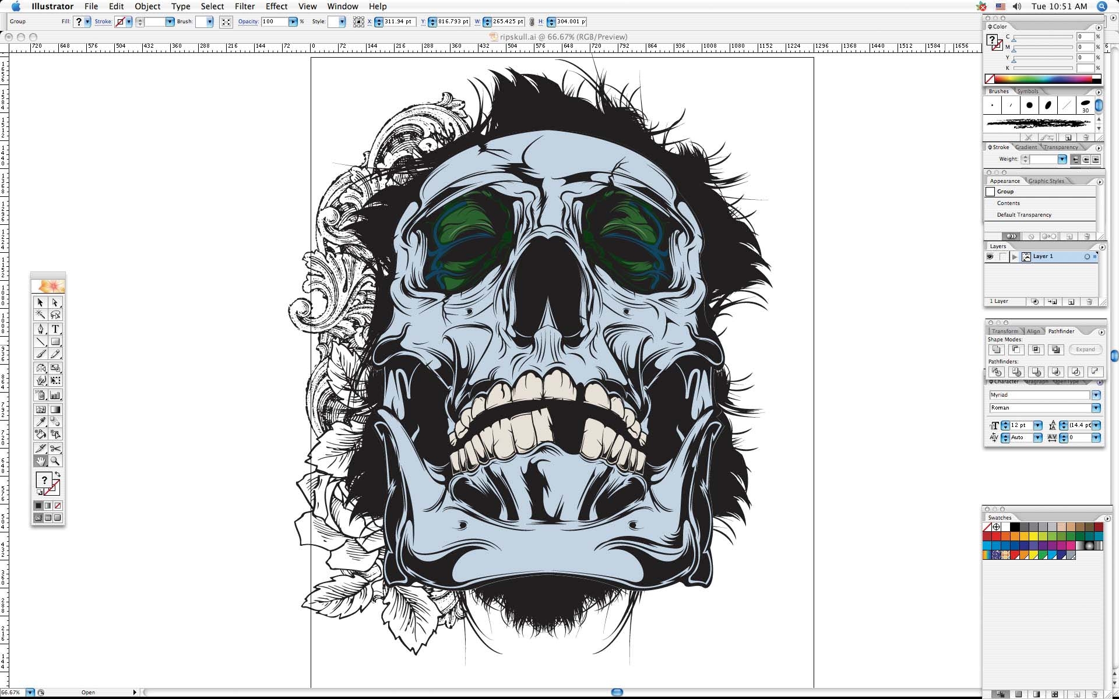This screenshot has height=699, width=1119.
Task: Select the Line Segment tool
Action: 40,342
